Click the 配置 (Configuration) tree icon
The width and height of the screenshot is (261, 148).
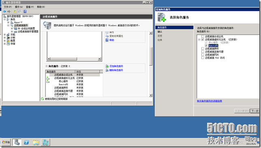click(9, 41)
